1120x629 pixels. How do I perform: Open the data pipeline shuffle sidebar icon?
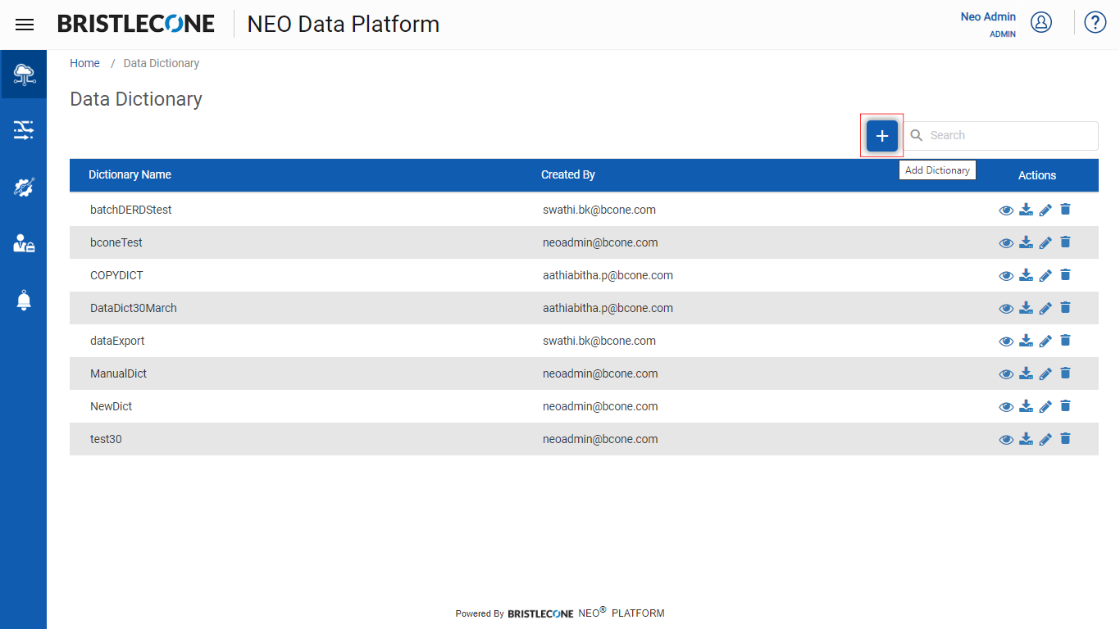click(x=24, y=129)
